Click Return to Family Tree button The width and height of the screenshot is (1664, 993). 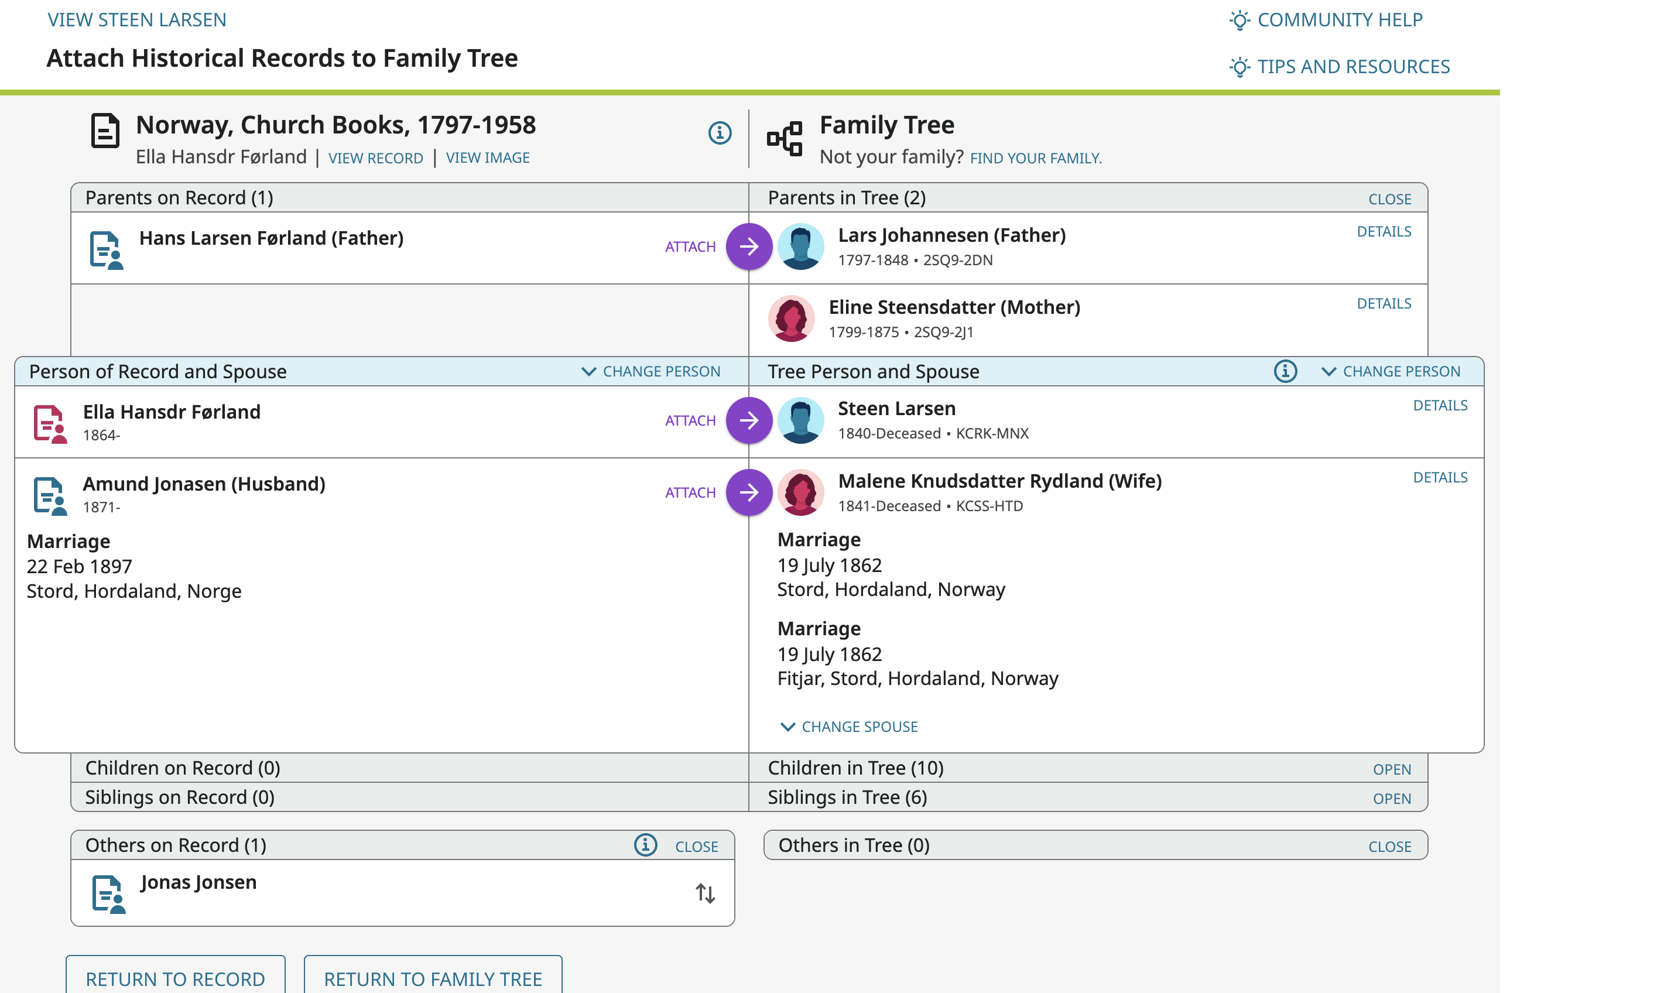click(x=432, y=978)
